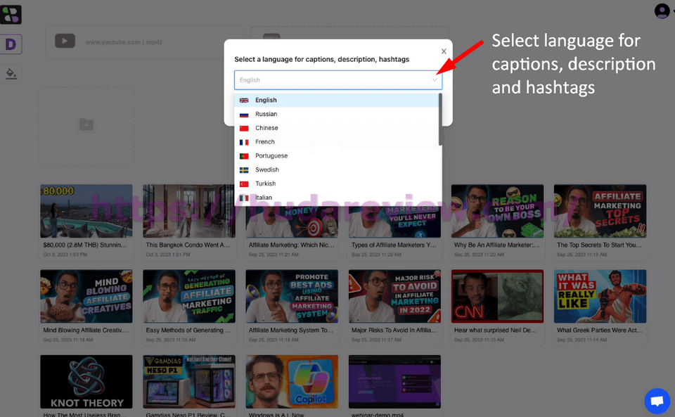Select the paint bucket sidebar icon
Screen dimensions: 675x417
click(x=11, y=74)
